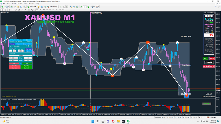Toggle Auto Scroll chart icon
Viewport: 221px width, 124px height.
point(81,7)
